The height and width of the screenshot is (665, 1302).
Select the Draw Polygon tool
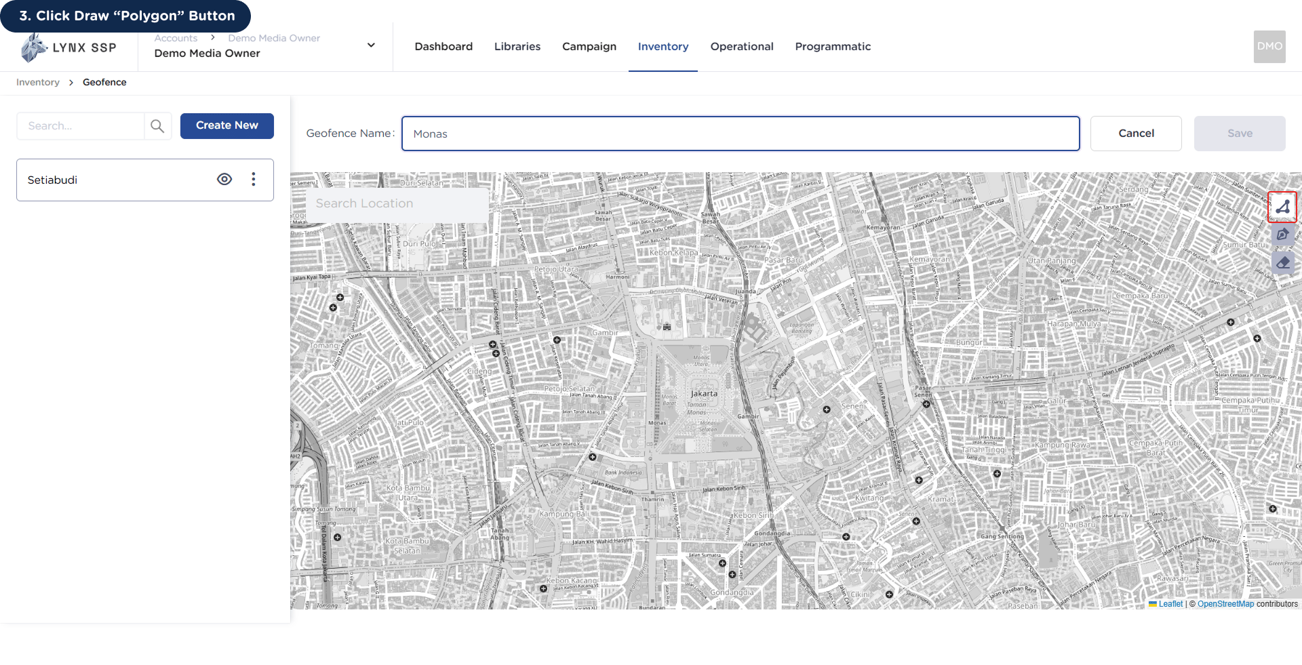tap(1282, 207)
